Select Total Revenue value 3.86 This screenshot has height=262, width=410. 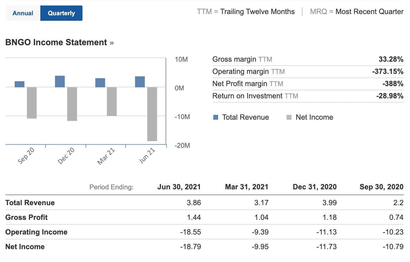tap(194, 203)
